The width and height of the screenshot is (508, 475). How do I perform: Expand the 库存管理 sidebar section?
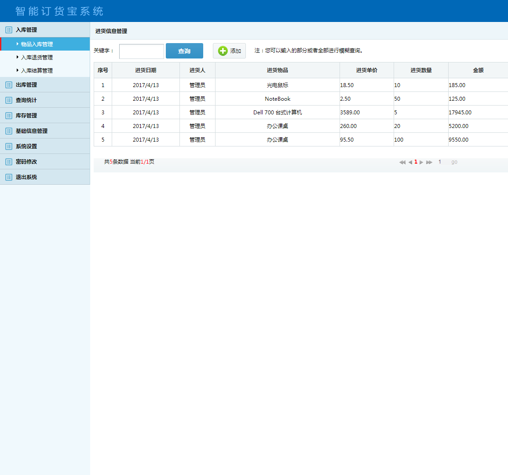(26, 116)
